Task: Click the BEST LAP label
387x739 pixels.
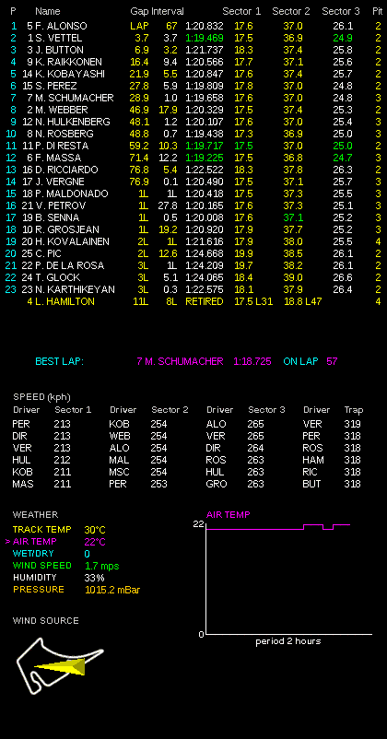Action: [x=59, y=361]
